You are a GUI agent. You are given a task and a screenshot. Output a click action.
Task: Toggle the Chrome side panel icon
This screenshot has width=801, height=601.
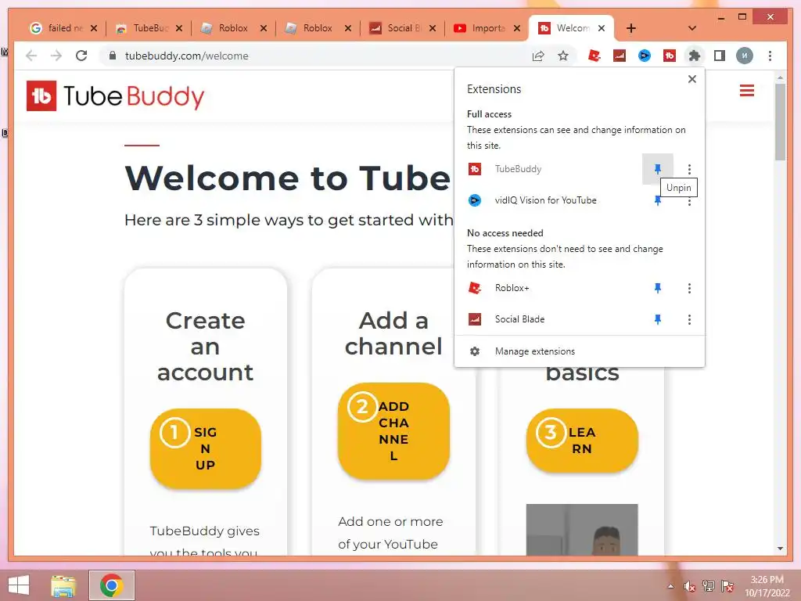720,56
